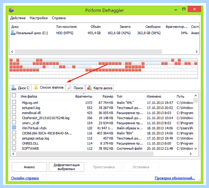Switch to the Диск C: tab

pyautogui.click(x=21, y=88)
